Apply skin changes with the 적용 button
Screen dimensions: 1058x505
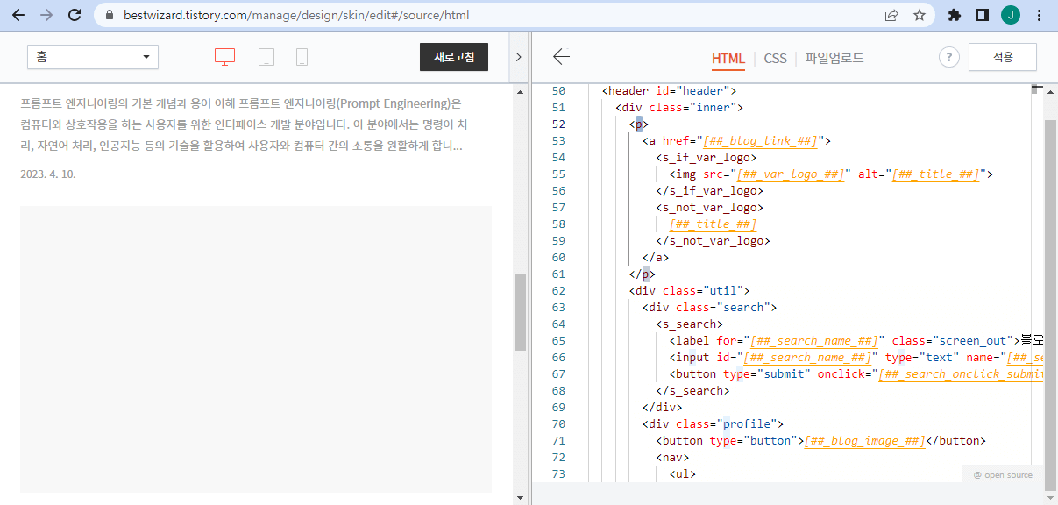click(x=1002, y=55)
